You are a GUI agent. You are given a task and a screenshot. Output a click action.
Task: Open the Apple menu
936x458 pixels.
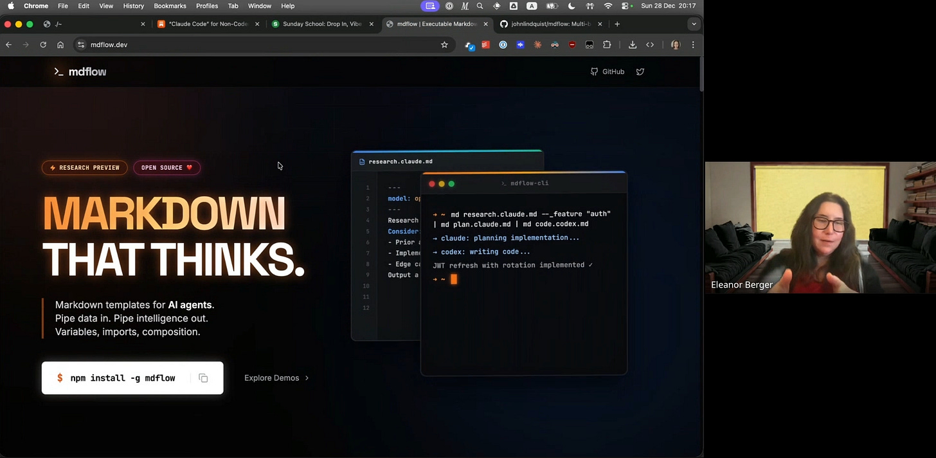(10, 6)
